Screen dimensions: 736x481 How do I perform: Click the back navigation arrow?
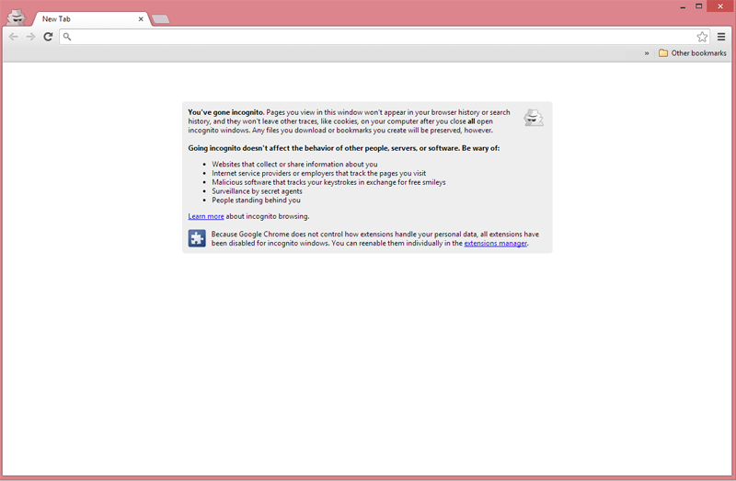13,37
